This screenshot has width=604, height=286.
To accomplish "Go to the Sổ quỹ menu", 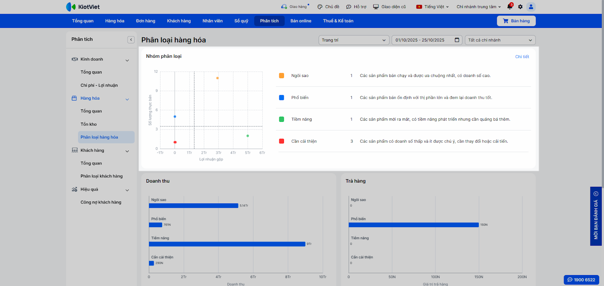I will click(241, 21).
